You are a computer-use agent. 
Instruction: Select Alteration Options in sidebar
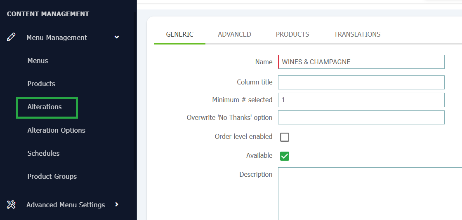click(x=56, y=130)
